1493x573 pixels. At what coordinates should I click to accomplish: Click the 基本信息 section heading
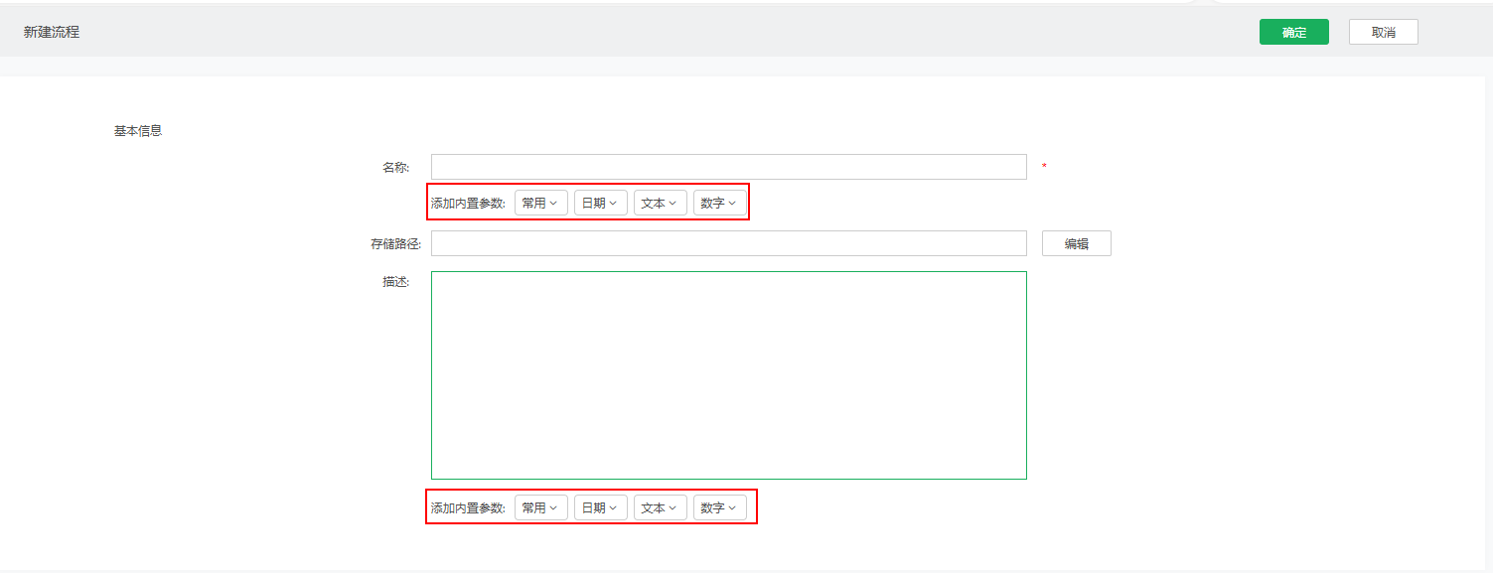tap(138, 130)
